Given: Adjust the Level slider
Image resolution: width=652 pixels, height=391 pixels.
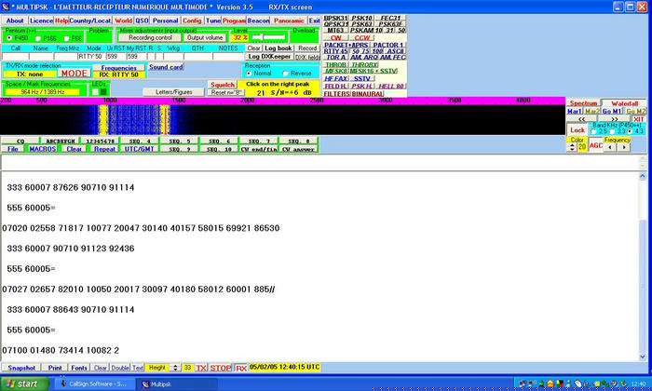Looking at the screenshot, I should [268, 37].
